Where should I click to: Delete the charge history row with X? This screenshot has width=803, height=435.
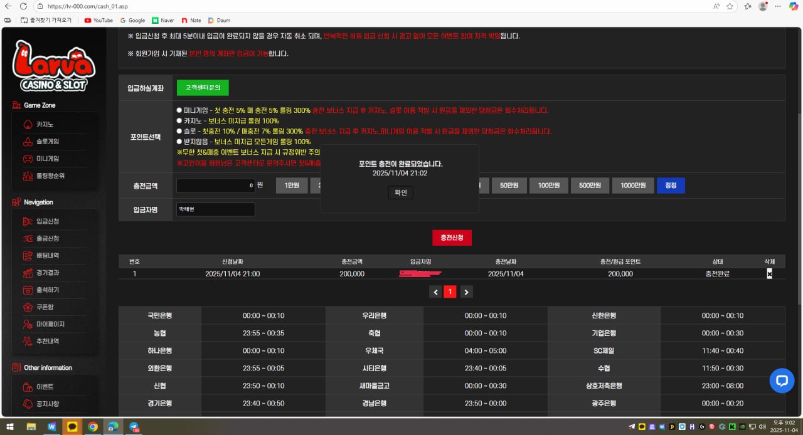pyautogui.click(x=769, y=274)
